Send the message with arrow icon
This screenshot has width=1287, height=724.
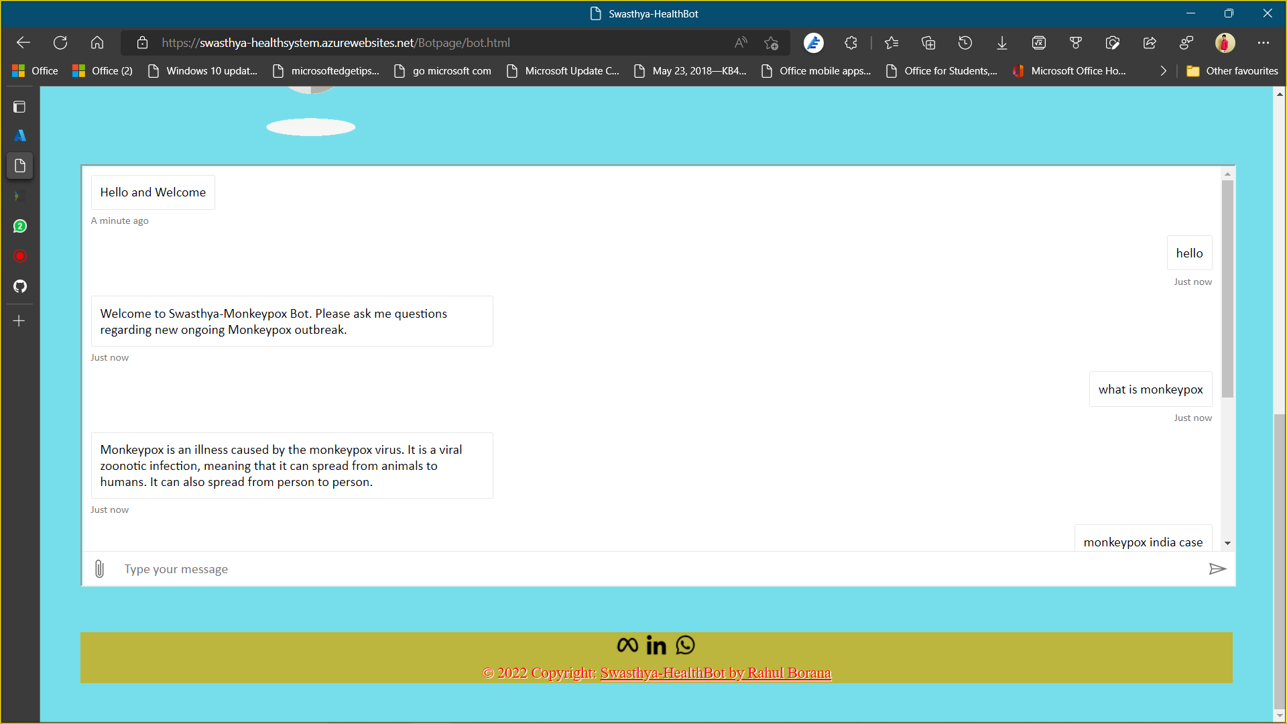point(1217,569)
